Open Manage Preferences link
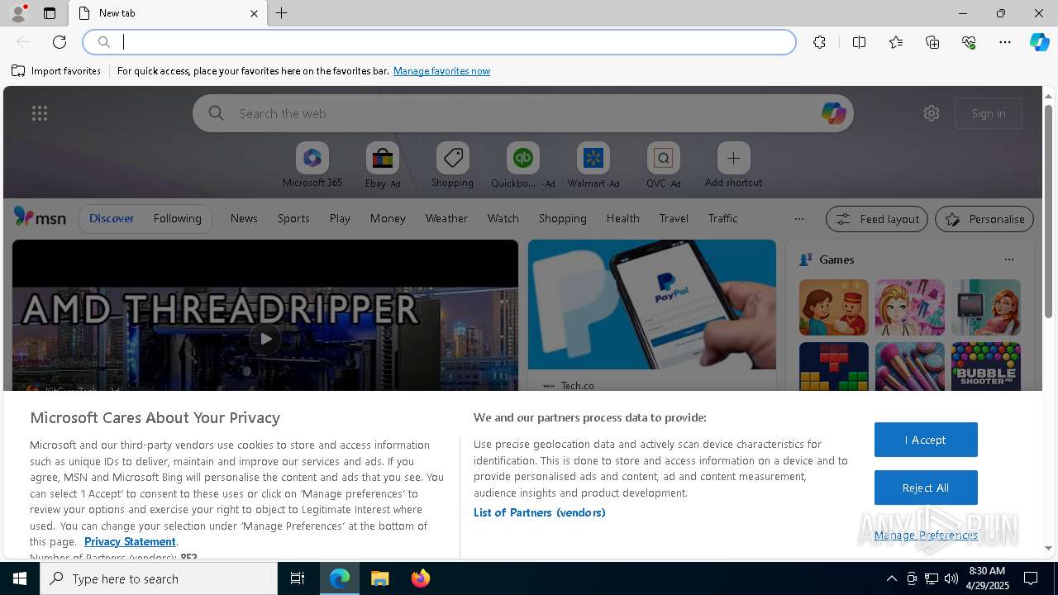This screenshot has height=595, width=1058. (x=926, y=535)
